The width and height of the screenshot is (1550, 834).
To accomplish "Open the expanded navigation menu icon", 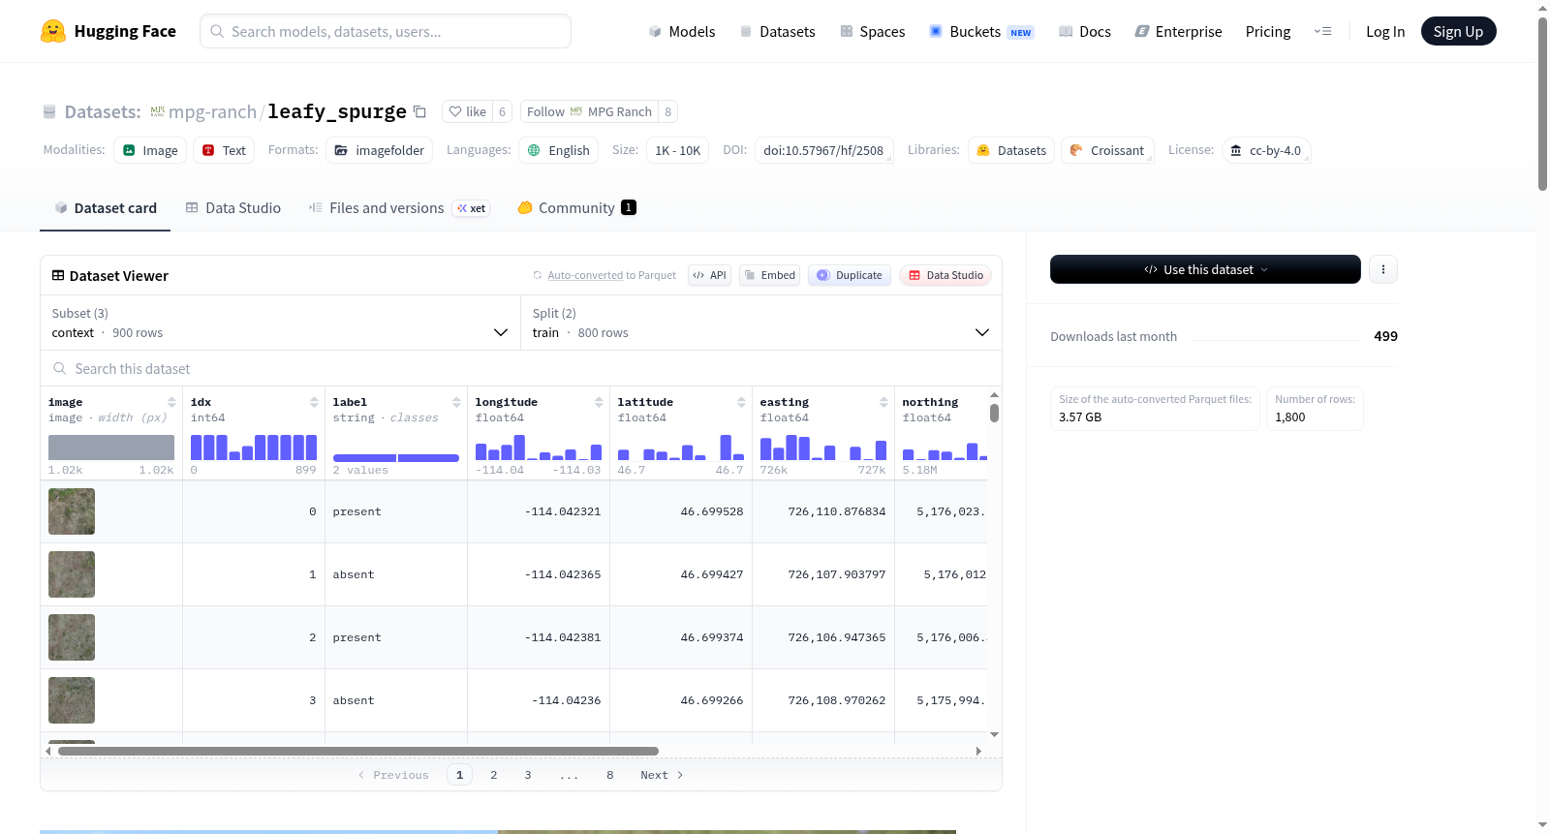I will (1322, 31).
